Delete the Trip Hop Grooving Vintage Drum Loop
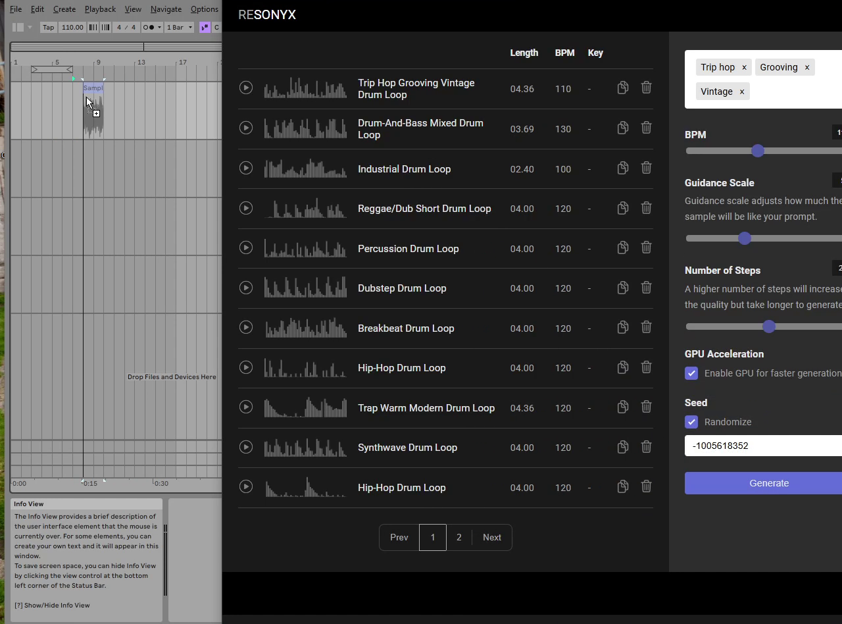This screenshot has height=624, width=842. tap(646, 88)
